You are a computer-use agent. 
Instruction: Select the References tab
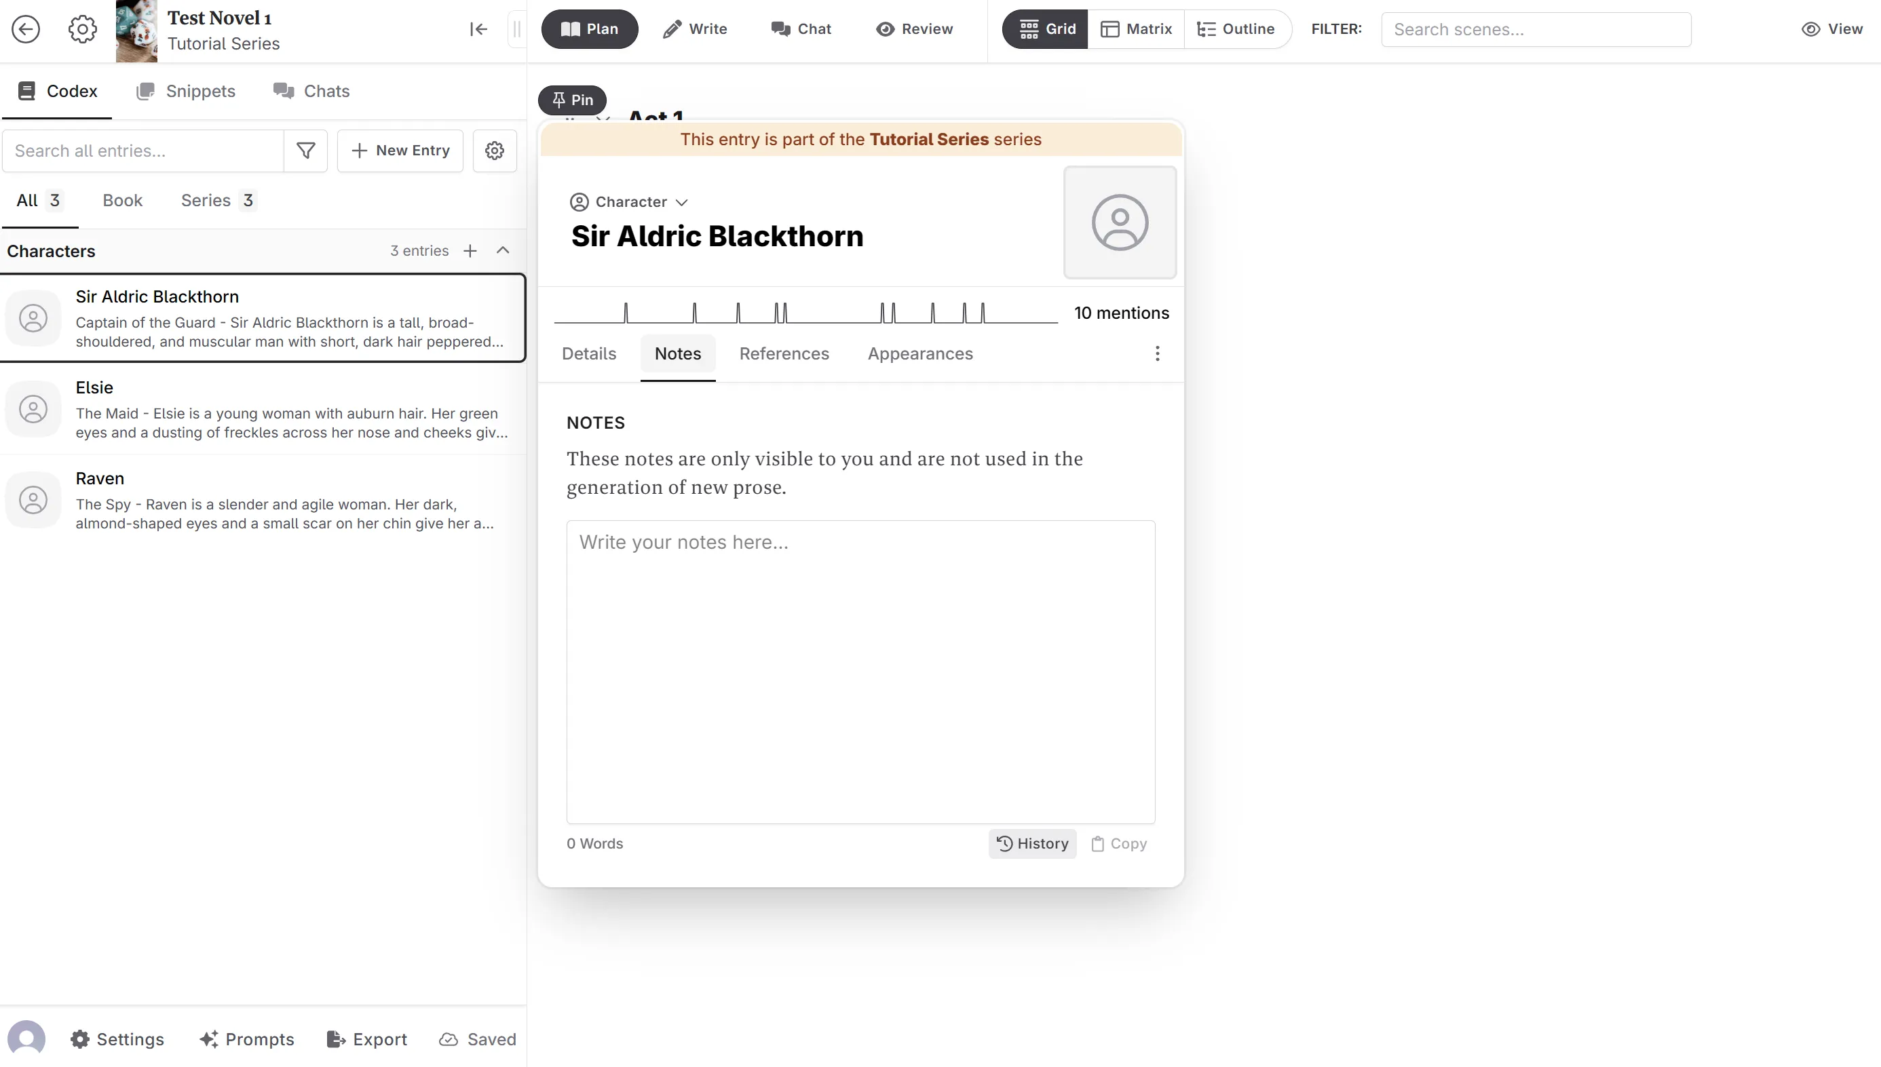tap(784, 353)
